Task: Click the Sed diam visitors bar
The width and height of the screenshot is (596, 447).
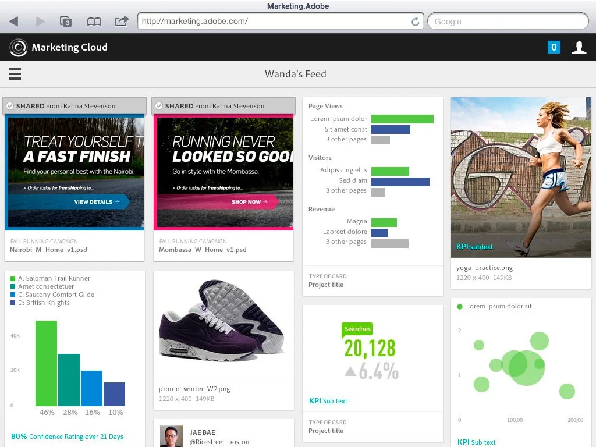Action: 400,182
